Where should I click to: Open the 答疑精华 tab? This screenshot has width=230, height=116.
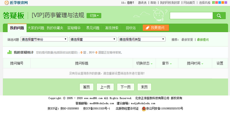[74, 28]
